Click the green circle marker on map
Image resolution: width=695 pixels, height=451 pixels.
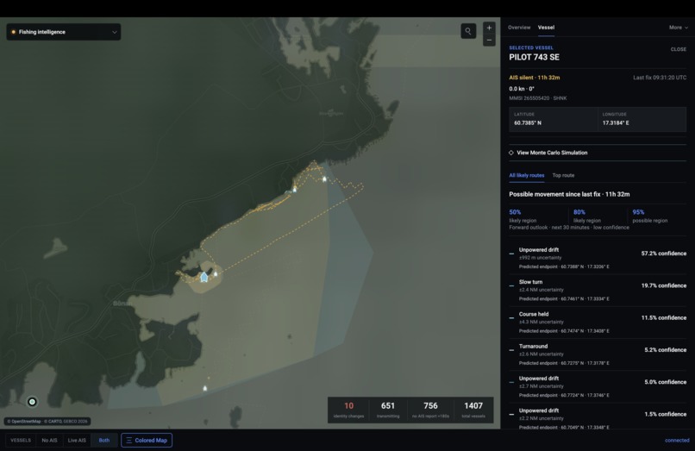32,402
